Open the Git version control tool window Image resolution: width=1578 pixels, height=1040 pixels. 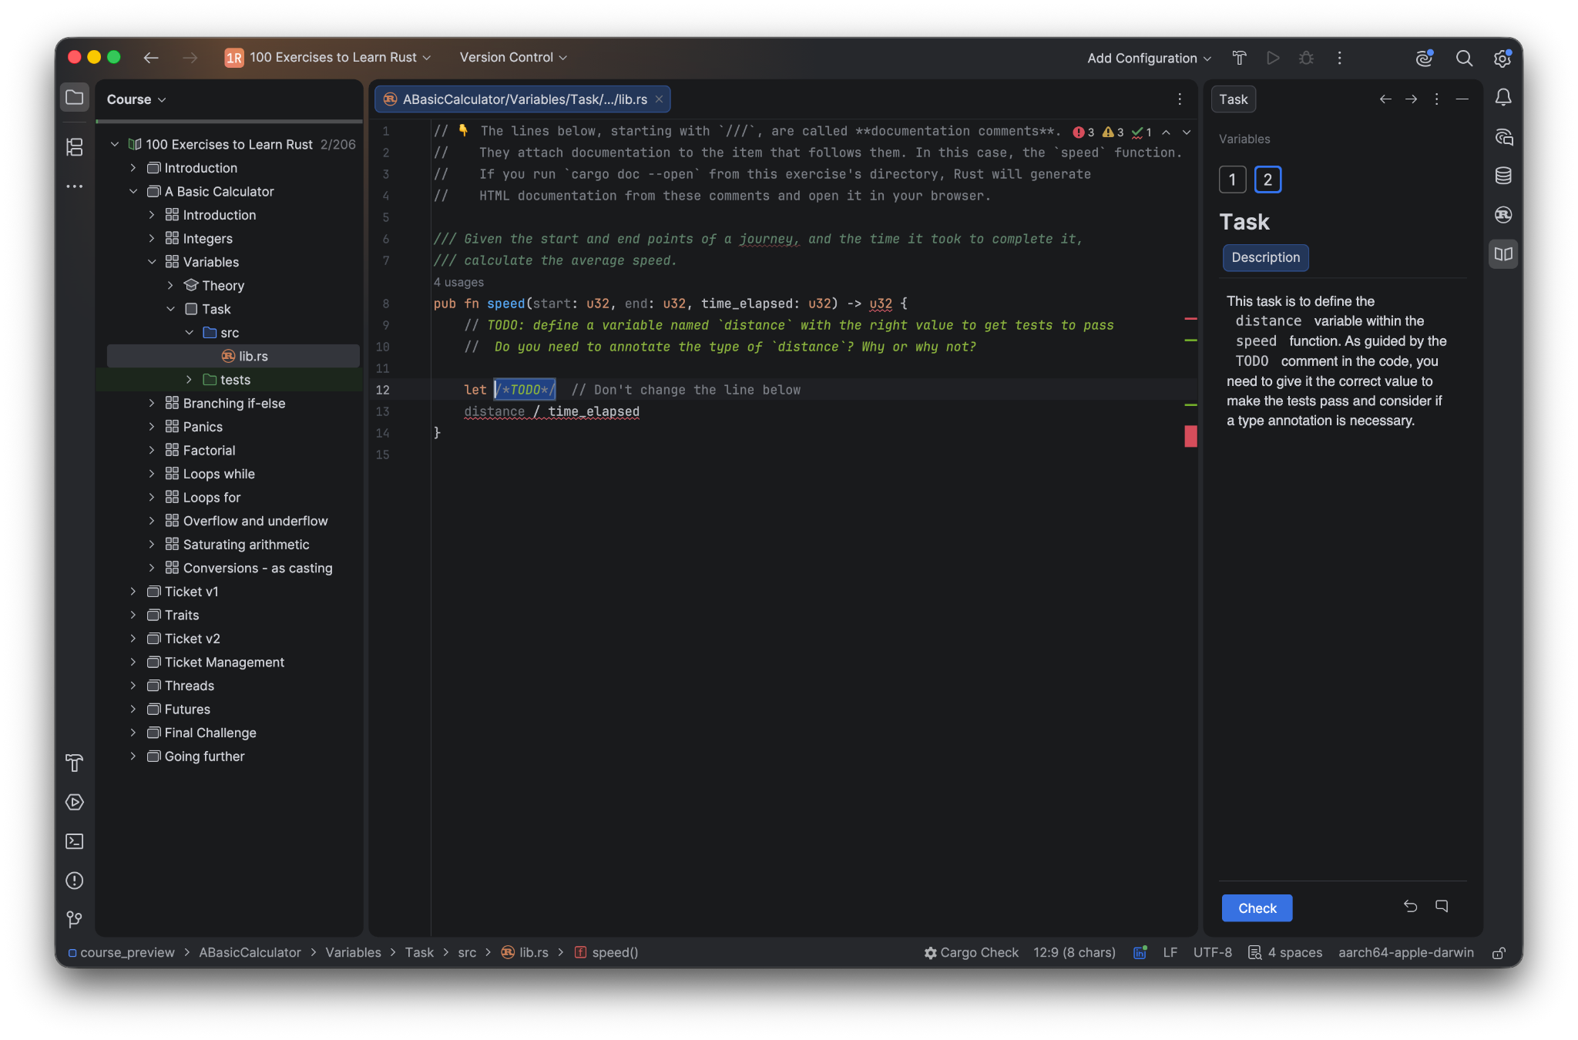pos(75,919)
